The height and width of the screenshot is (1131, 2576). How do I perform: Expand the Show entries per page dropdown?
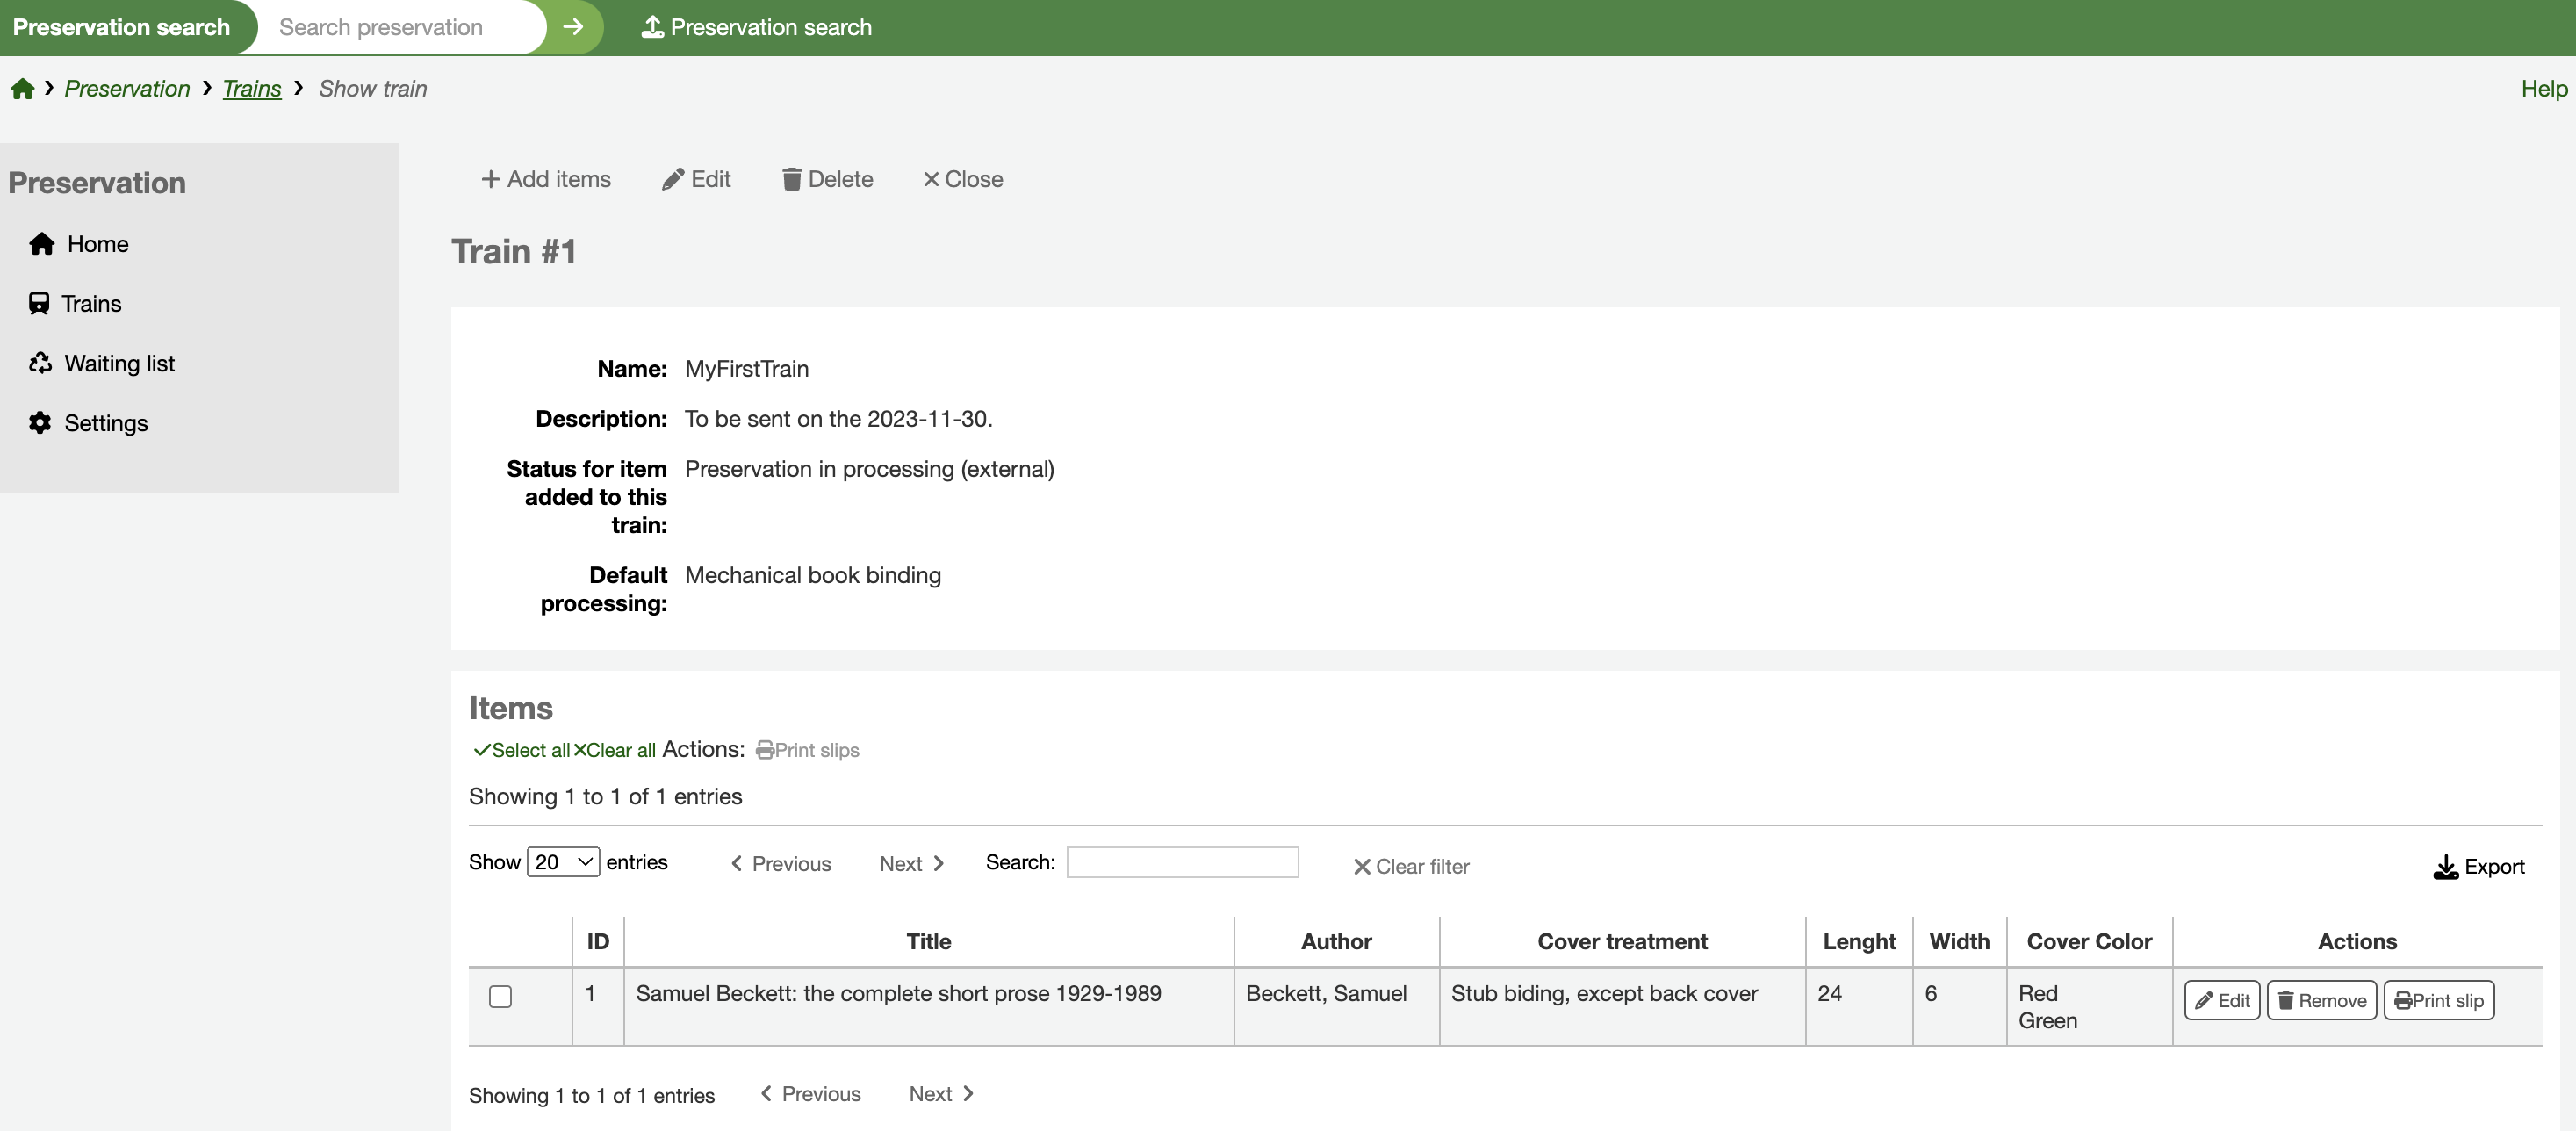point(564,860)
